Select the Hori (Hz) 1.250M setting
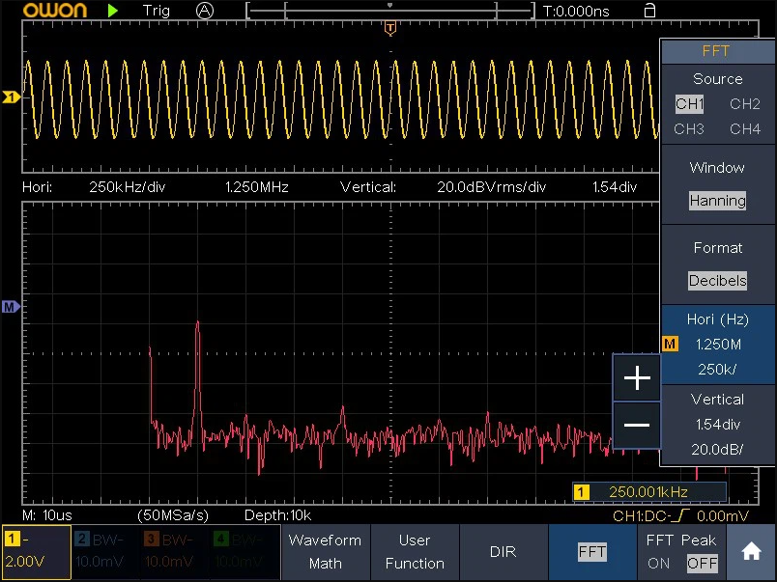The width and height of the screenshot is (777, 582). [x=717, y=344]
